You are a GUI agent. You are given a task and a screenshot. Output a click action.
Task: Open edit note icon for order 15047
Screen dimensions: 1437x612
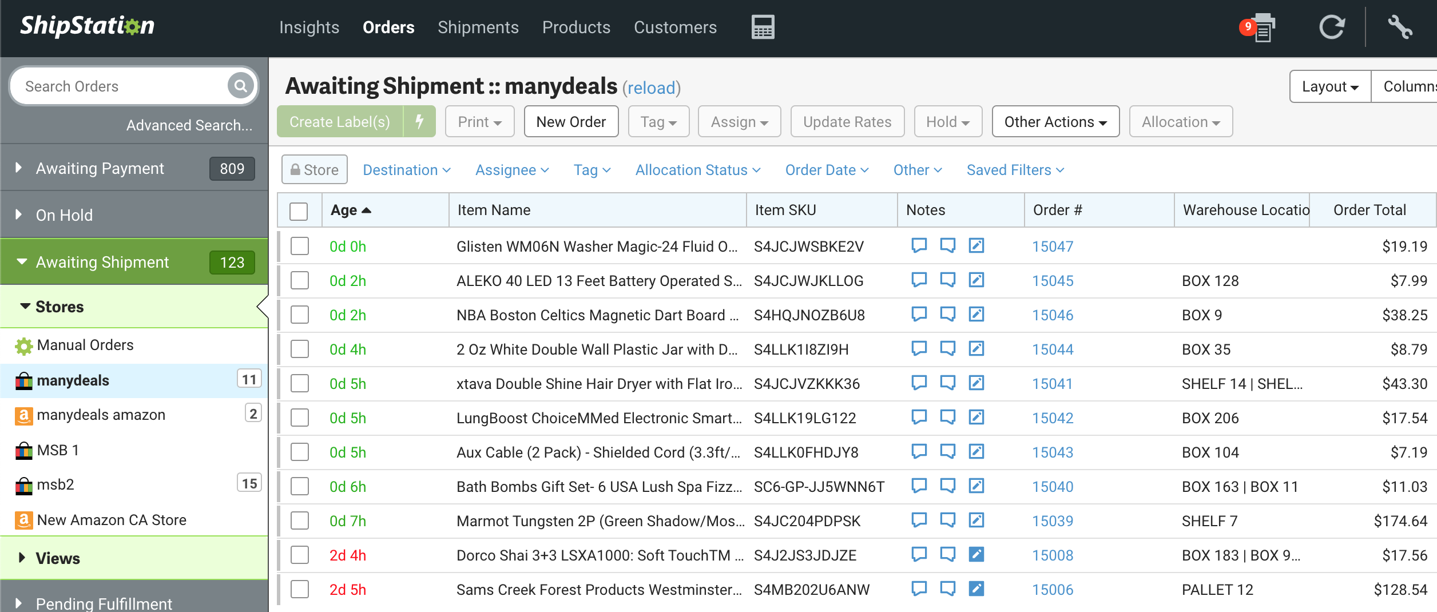976,246
